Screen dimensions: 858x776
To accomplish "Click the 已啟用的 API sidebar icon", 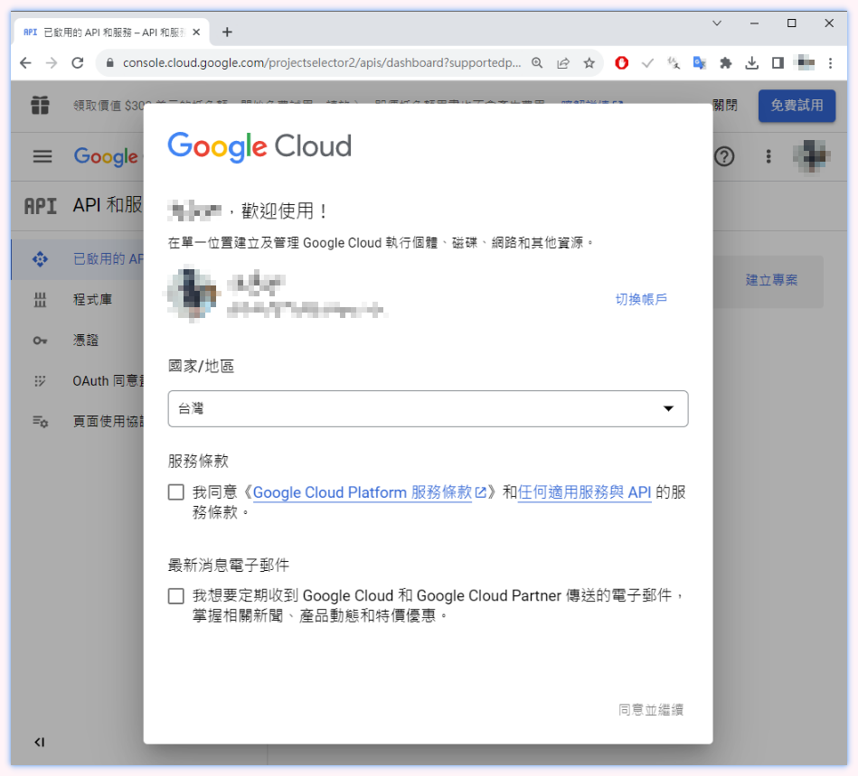I will [x=40, y=258].
